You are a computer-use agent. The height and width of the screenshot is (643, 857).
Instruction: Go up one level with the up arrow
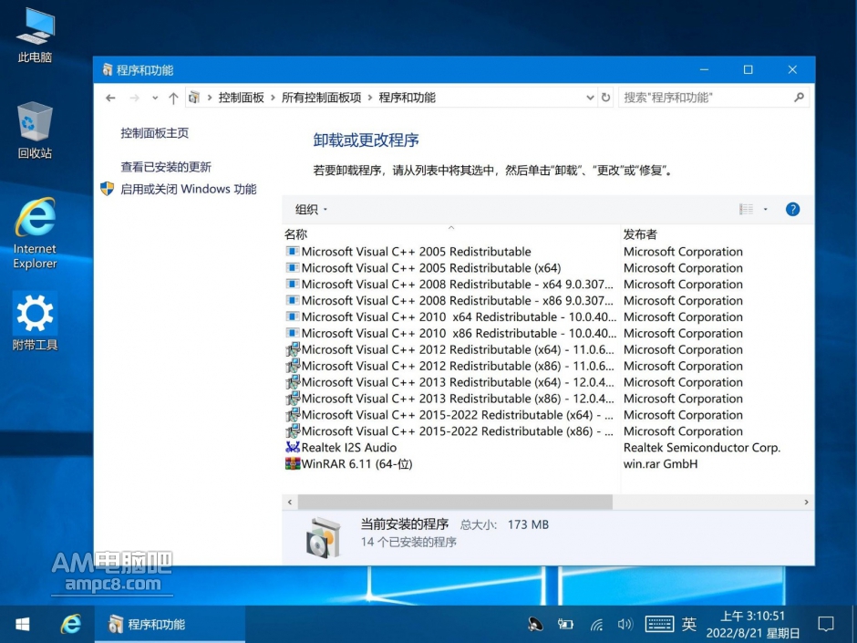[x=173, y=98]
